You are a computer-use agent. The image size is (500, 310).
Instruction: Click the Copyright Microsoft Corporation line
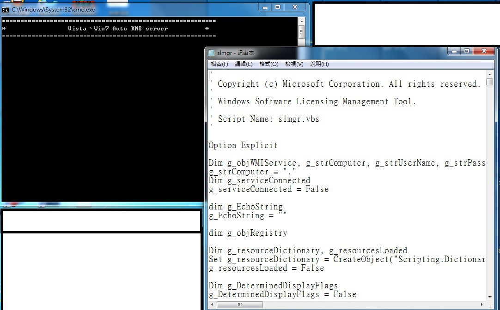[345, 84]
